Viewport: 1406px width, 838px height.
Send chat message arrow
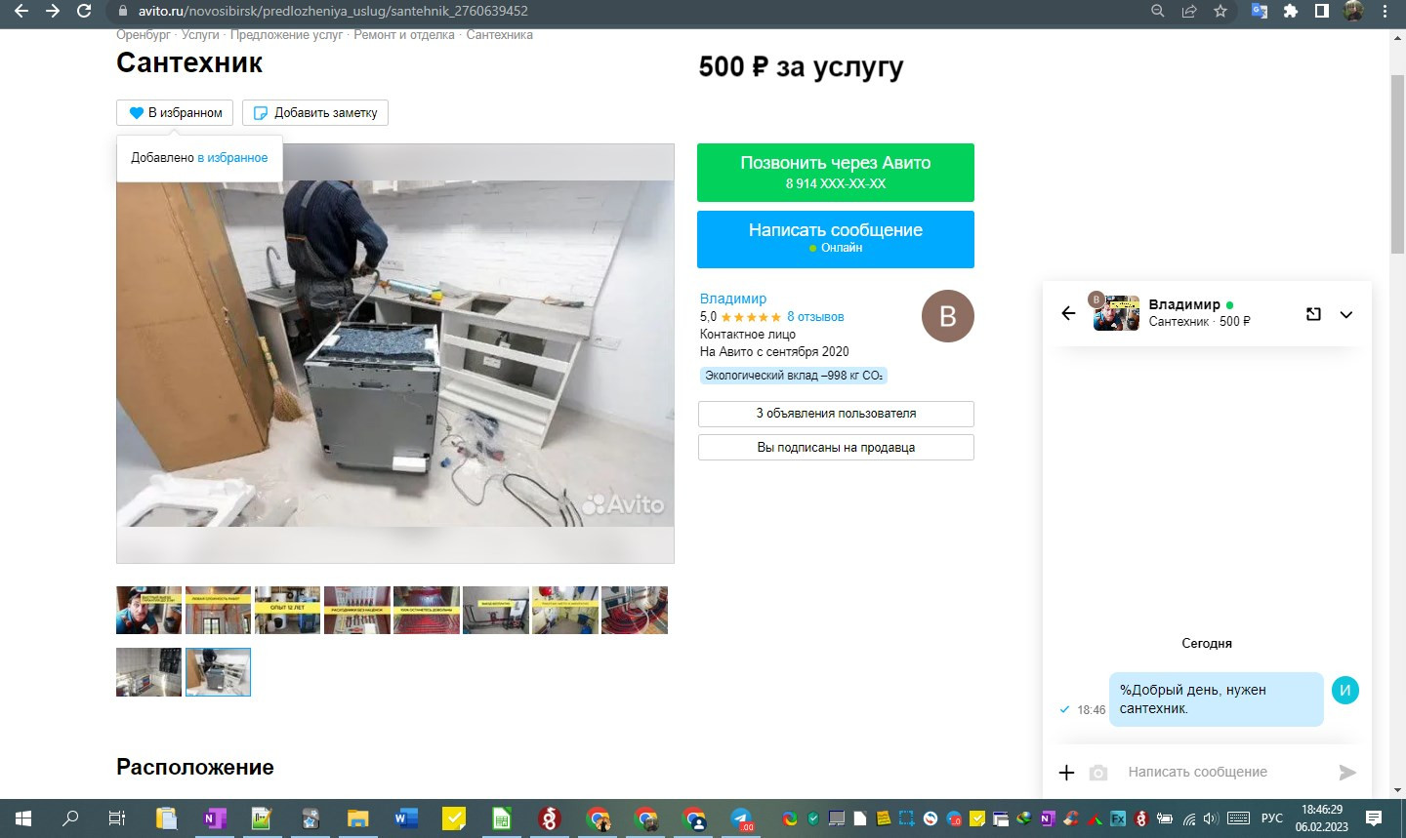(1347, 773)
